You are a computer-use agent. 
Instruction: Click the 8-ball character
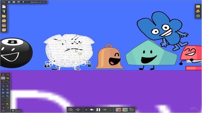pyautogui.click(x=16, y=53)
